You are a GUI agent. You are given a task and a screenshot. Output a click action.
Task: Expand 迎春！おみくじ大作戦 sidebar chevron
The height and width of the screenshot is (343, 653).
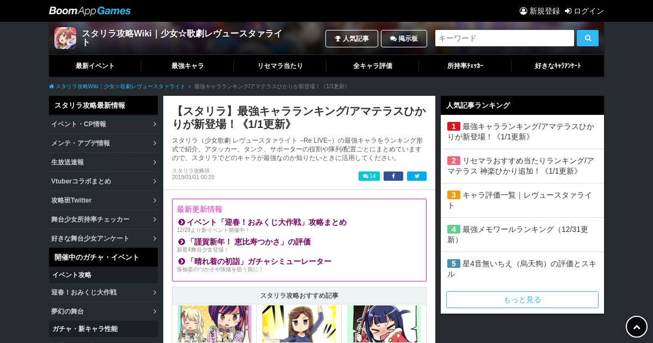click(x=155, y=292)
